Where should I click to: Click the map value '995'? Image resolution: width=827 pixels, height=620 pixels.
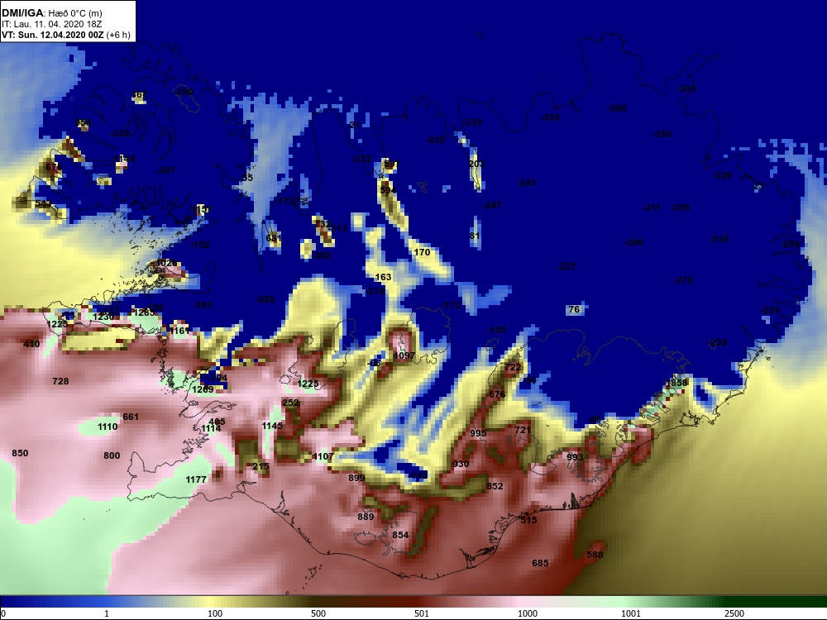478,433
